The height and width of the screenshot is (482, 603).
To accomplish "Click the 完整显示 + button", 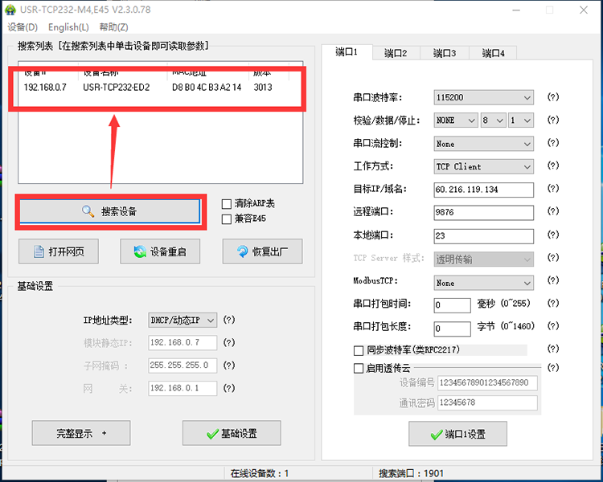I will click(81, 433).
